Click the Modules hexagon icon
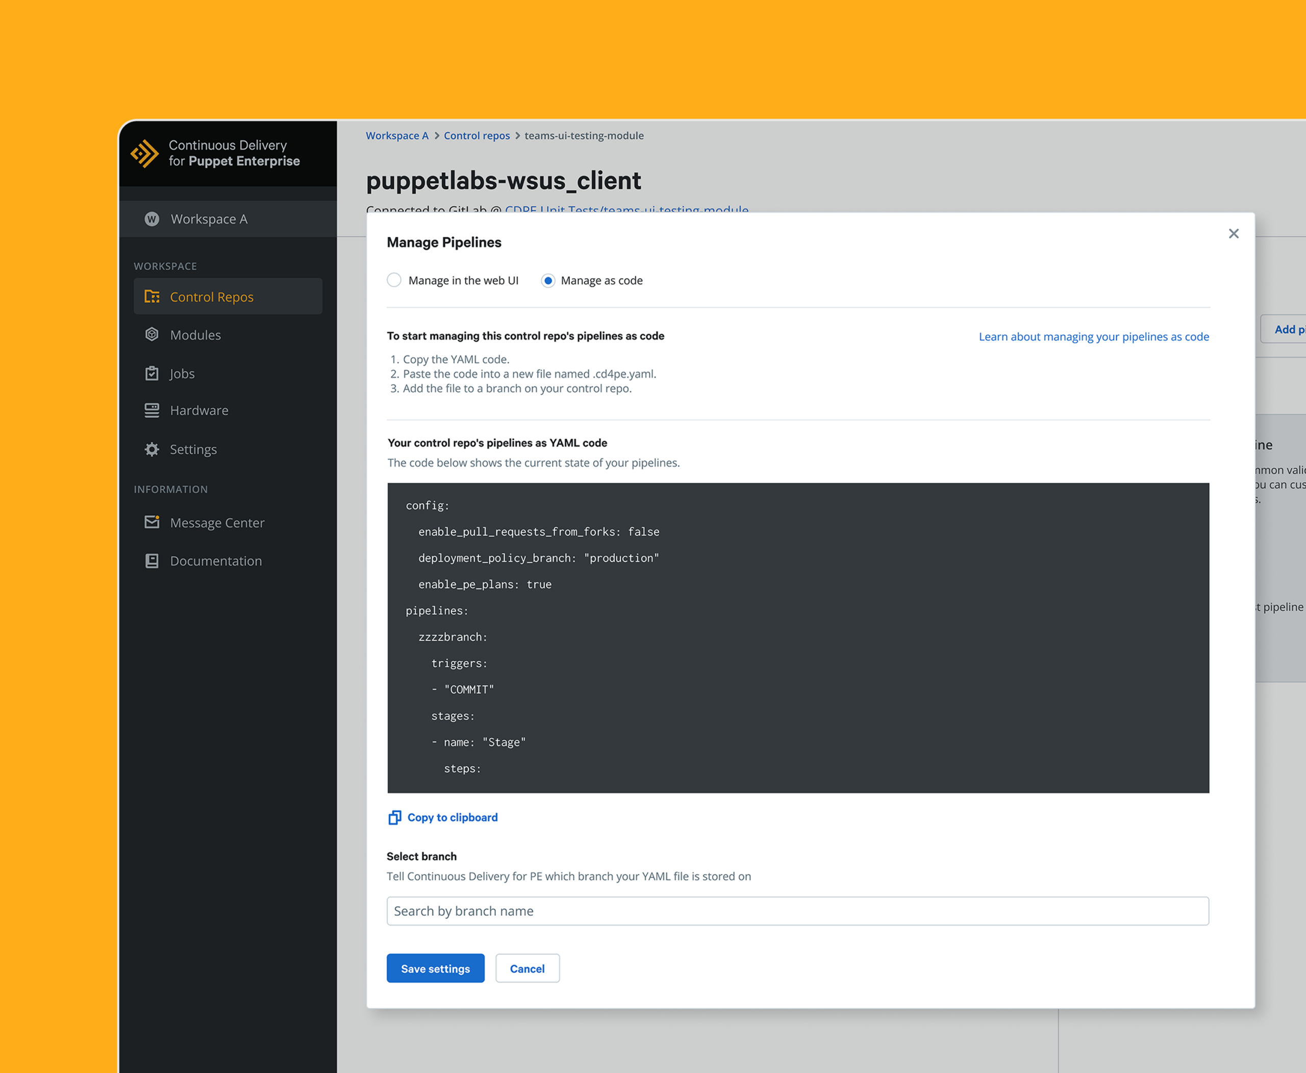The height and width of the screenshot is (1073, 1306). [152, 334]
